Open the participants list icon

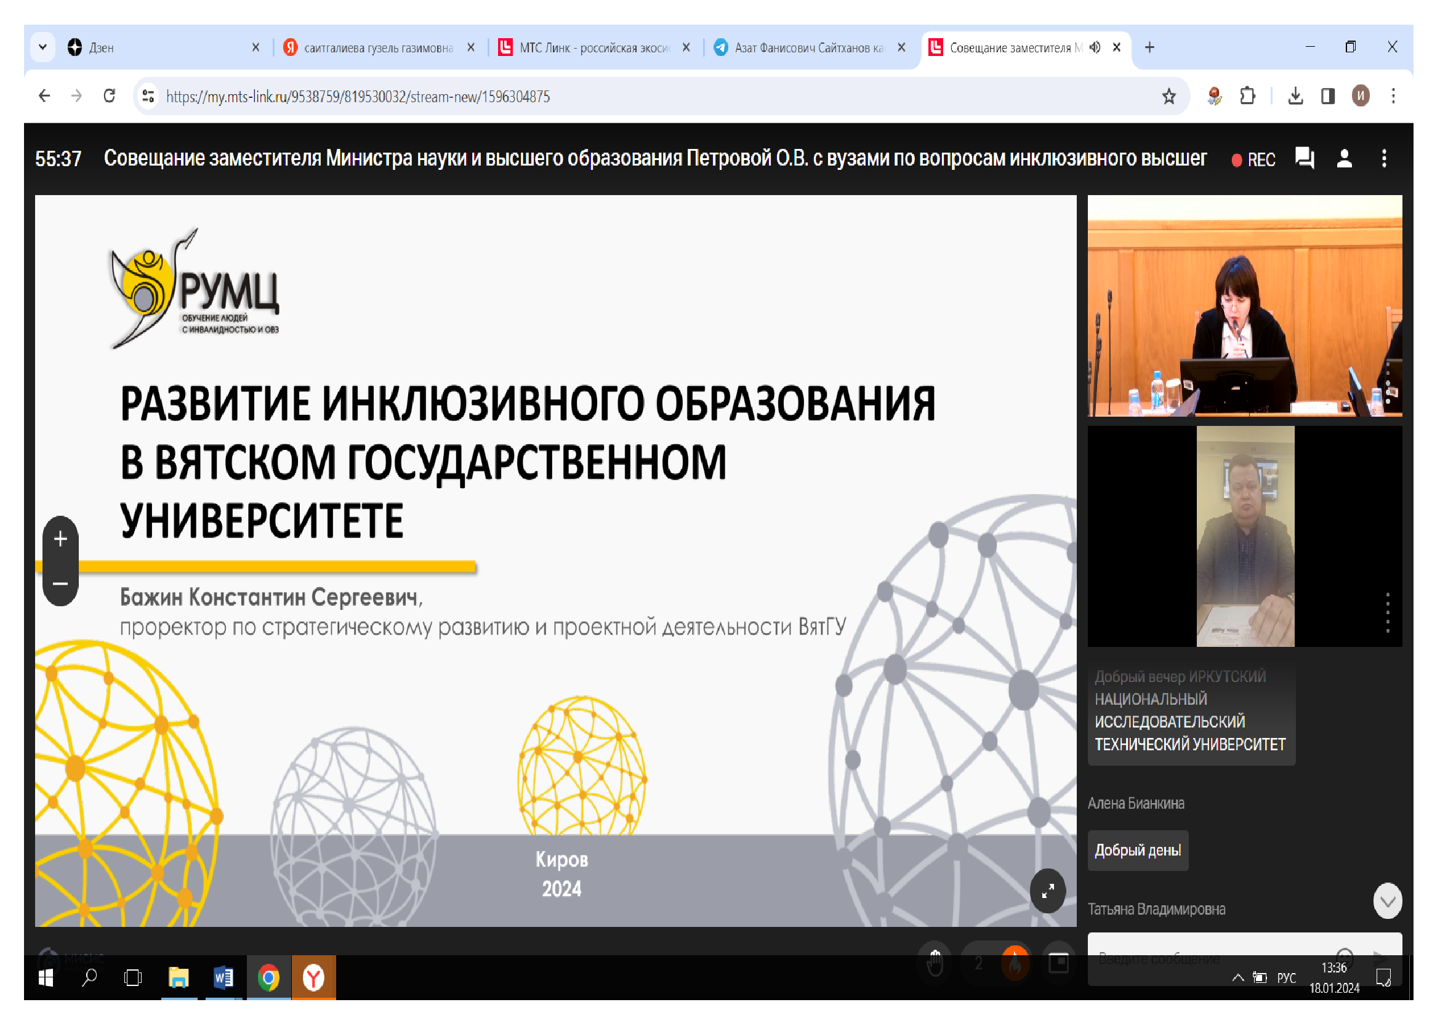1344,158
